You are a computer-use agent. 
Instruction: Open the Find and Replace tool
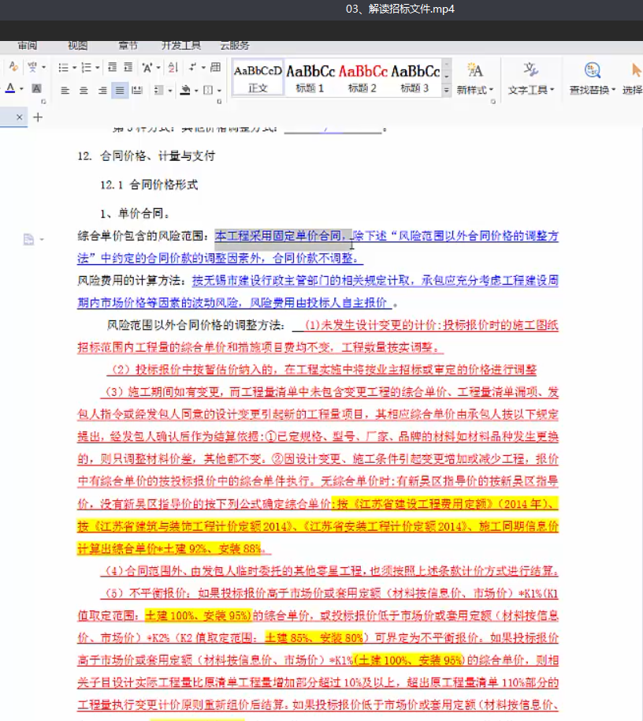[591, 77]
